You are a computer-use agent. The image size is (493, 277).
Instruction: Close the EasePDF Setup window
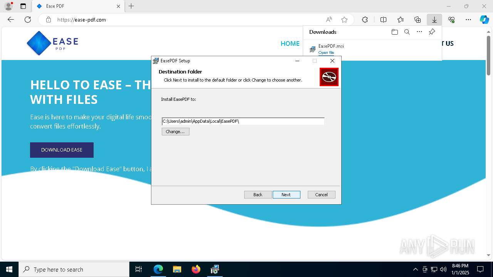[x=332, y=61]
